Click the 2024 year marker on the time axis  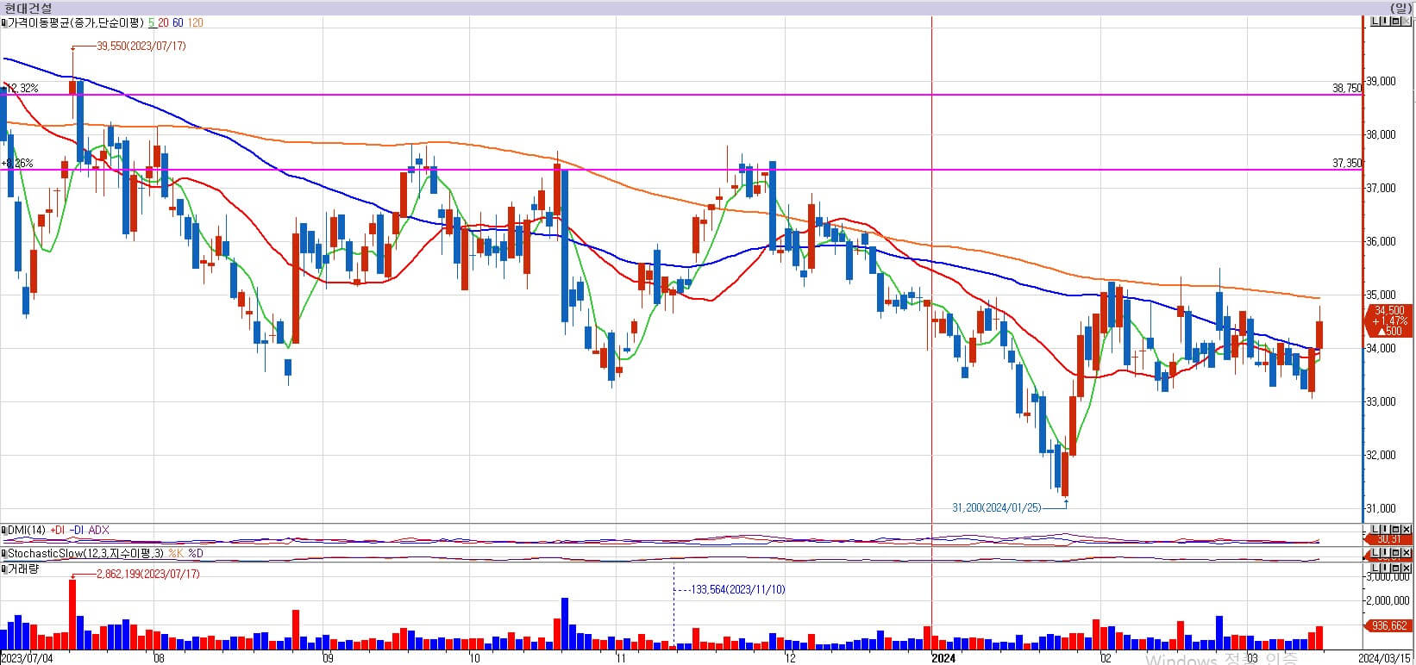tap(944, 658)
